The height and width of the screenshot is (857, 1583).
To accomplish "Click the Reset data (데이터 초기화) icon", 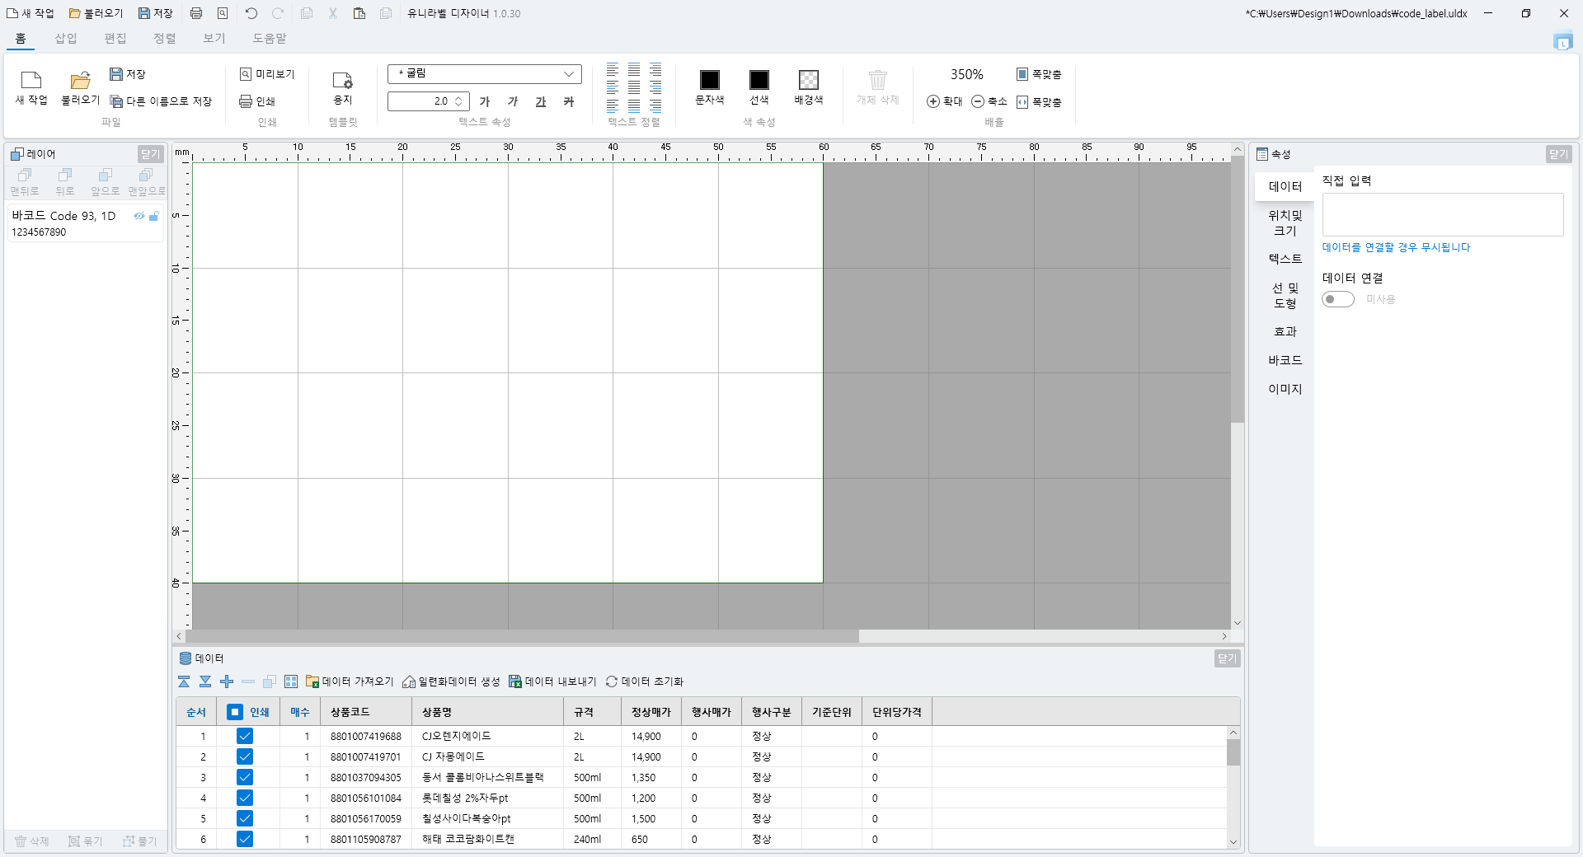I will 612,681.
